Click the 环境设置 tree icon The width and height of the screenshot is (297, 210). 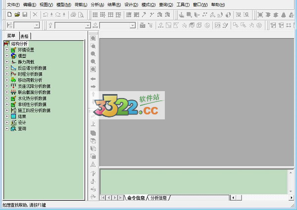(13, 50)
